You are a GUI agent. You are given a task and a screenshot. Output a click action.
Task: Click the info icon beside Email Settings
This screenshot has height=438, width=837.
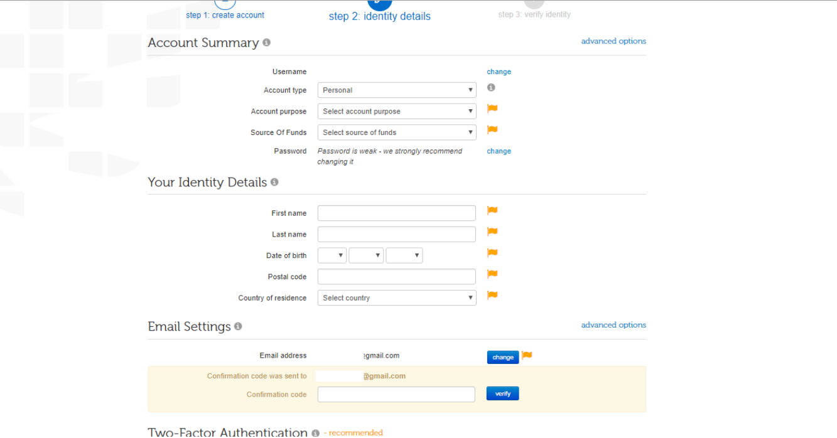click(x=238, y=326)
